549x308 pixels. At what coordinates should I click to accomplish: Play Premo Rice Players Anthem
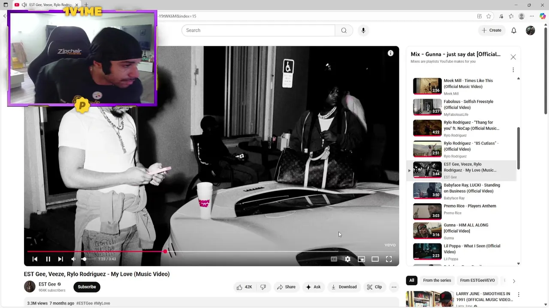coord(461,211)
